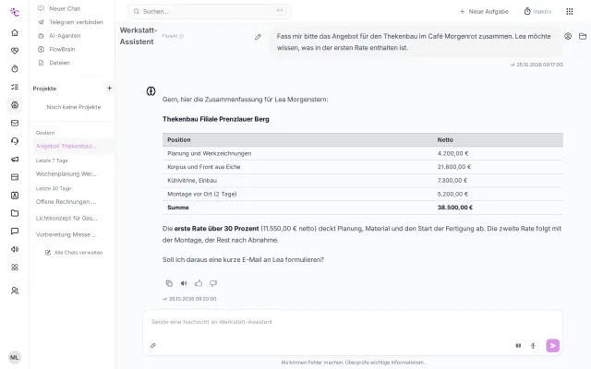
Task: Click the Summe value 38.500,00 €
Action: [455, 208]
